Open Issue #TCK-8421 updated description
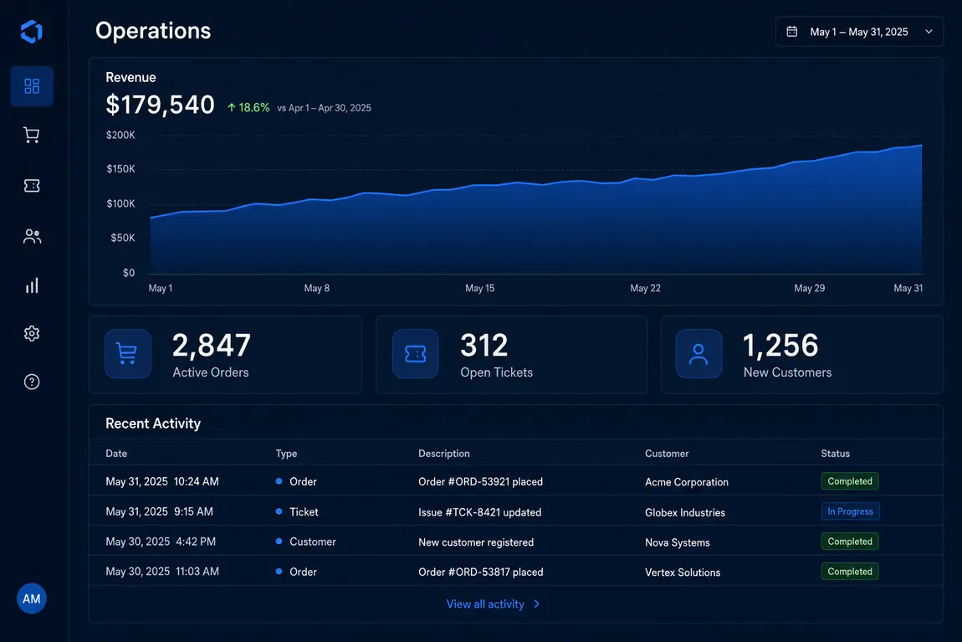Screen dimensions: 962x642 click(x=480, y=512)
